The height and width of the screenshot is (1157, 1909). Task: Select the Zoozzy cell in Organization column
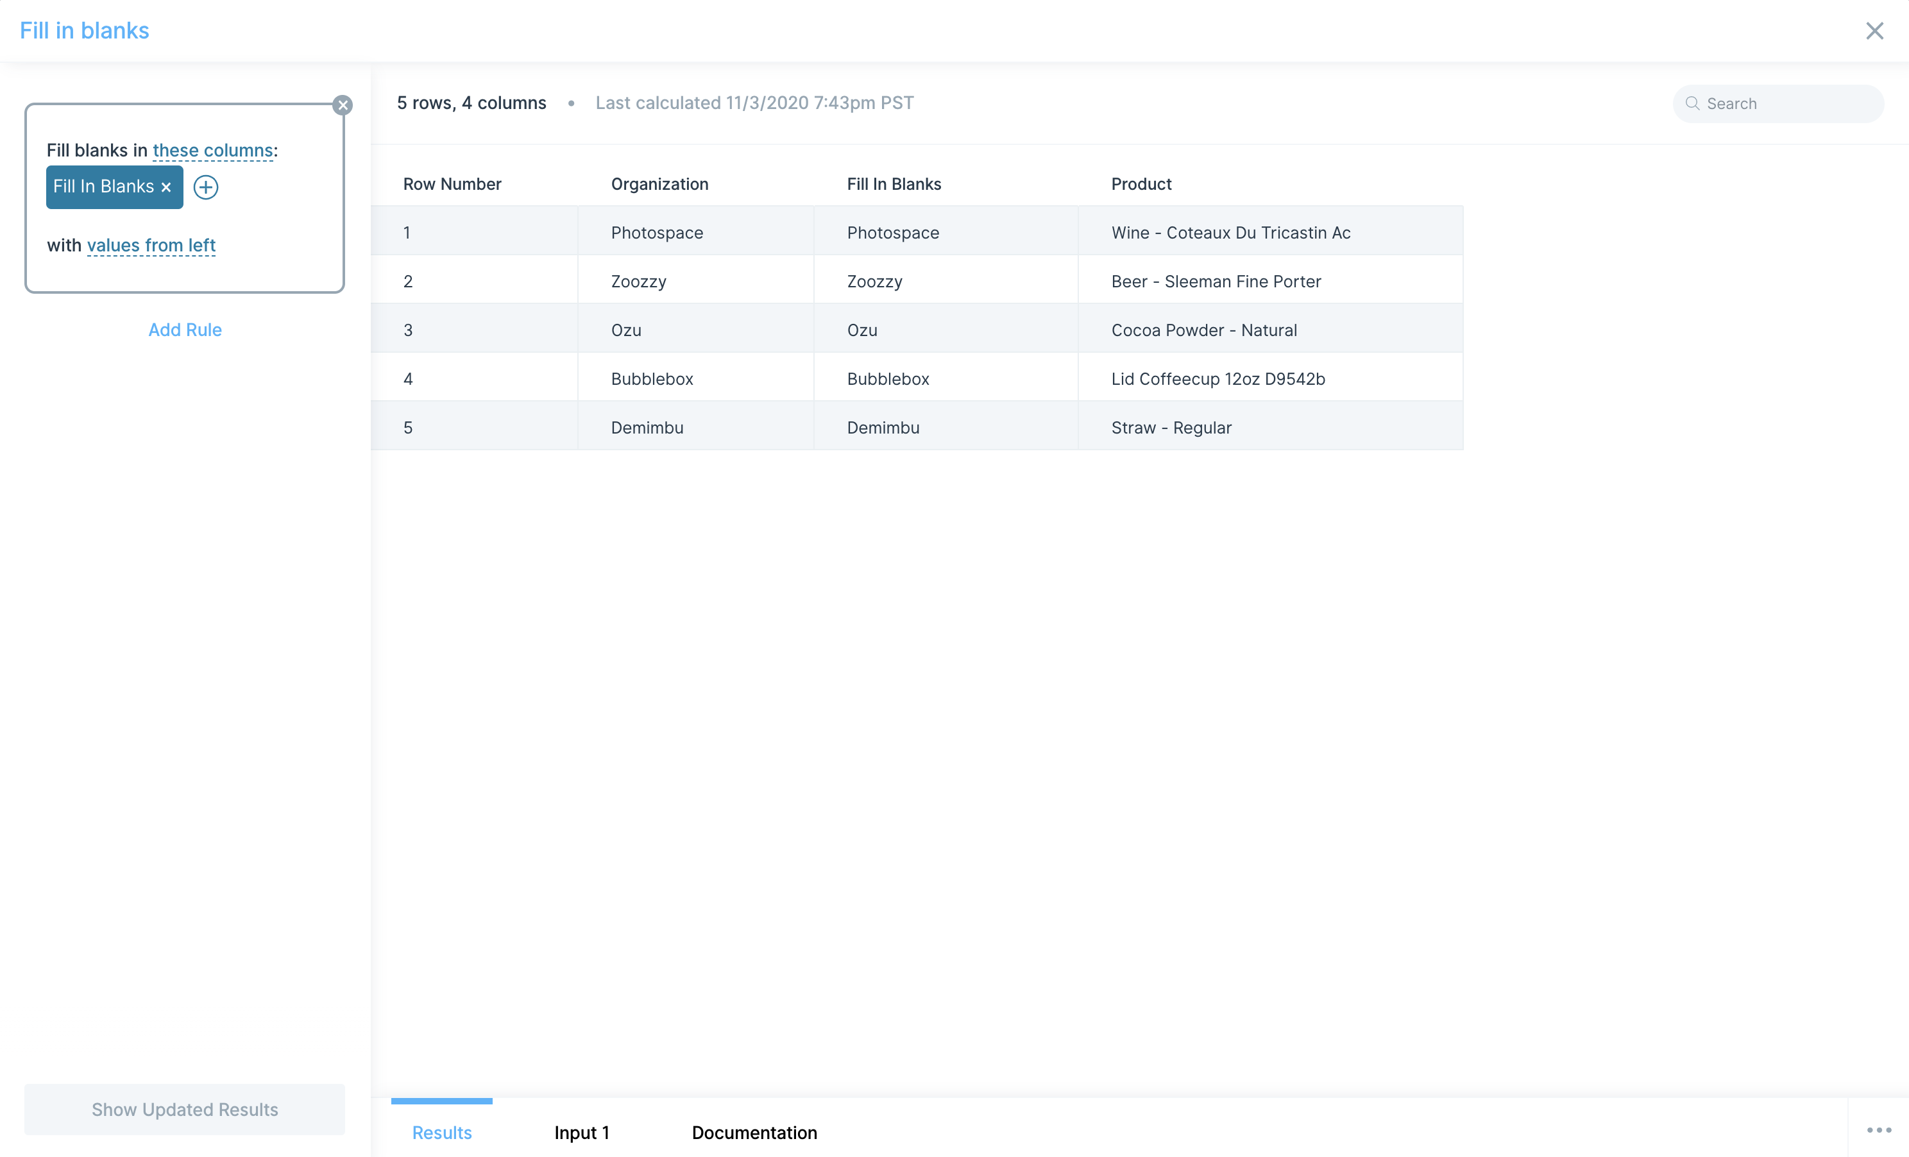pyautogui.click(x=638, y=282)
